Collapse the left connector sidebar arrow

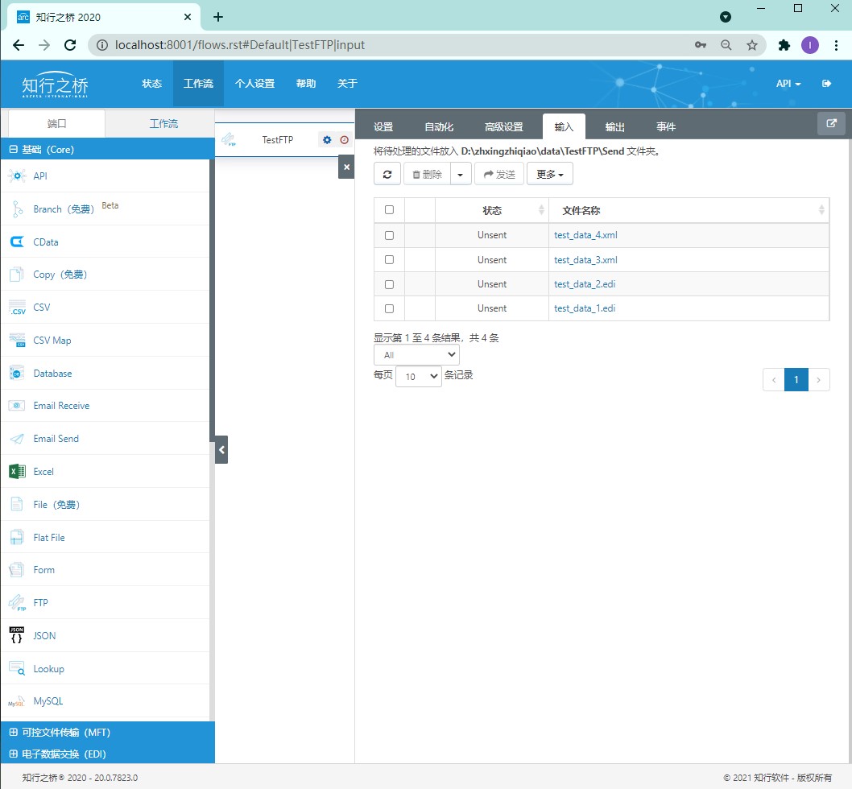click(x=221, y=450)
